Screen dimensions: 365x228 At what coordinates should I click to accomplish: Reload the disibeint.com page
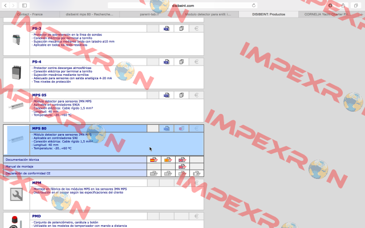[x=253, y=5]
